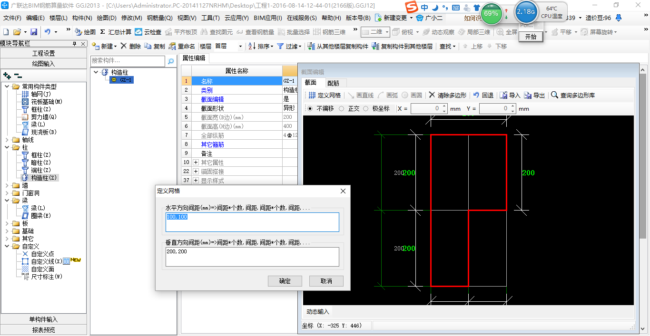The width and height of the screenshot is (650, 336).
Task: Select 正交 radio option
Action: tap(342, 108)
